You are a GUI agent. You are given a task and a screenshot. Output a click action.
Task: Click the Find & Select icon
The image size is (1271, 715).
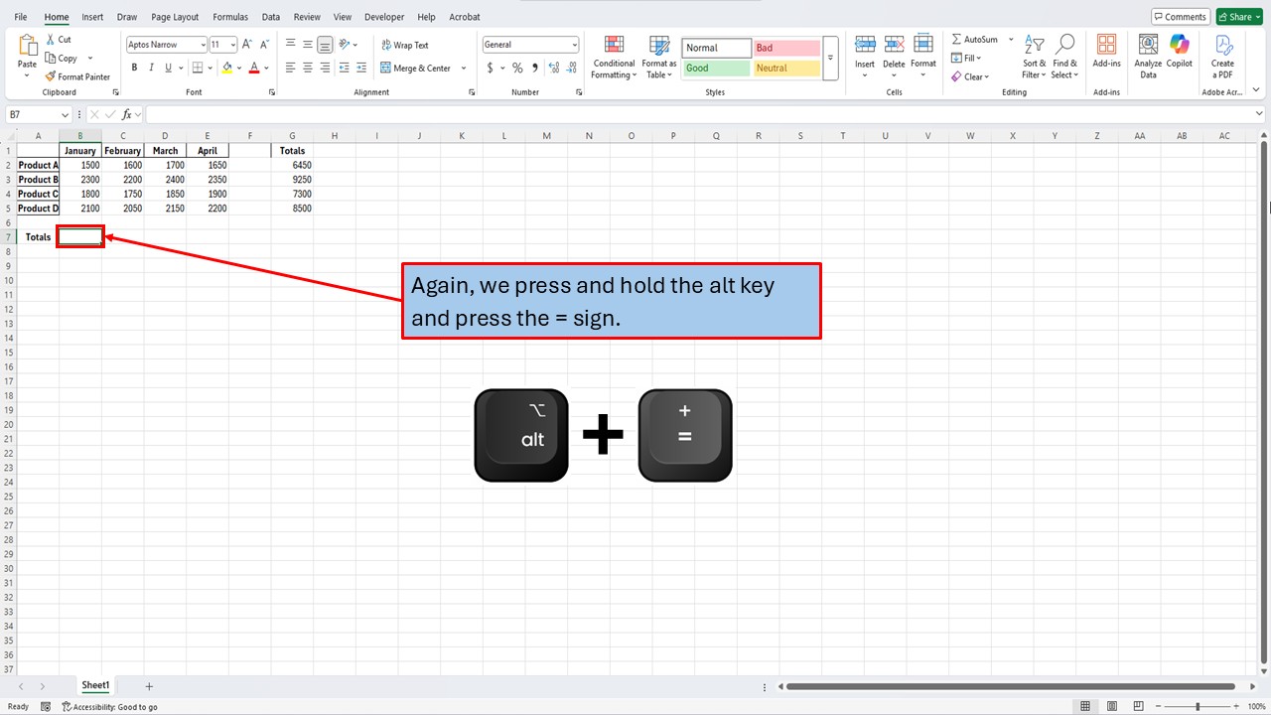pyautogui.click(x=1064, y=57)
